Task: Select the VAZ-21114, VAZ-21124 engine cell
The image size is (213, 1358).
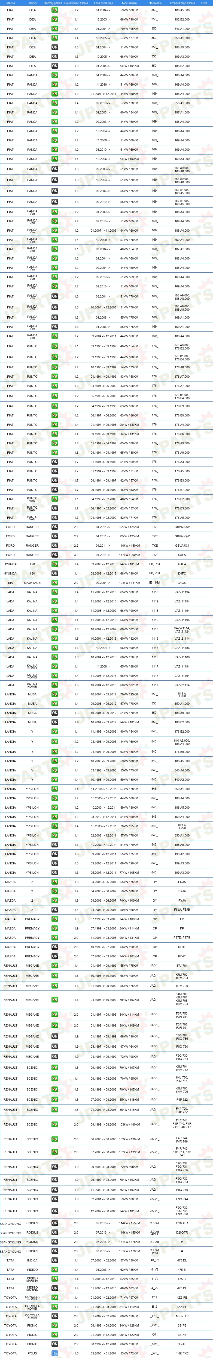Action: 182,629
